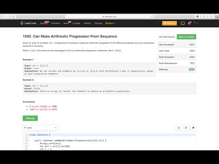The height and width of the screenshot is (164, 219).
Task: Open the Articles nav item
Action: pyautogui.click(x=87, y=23)
